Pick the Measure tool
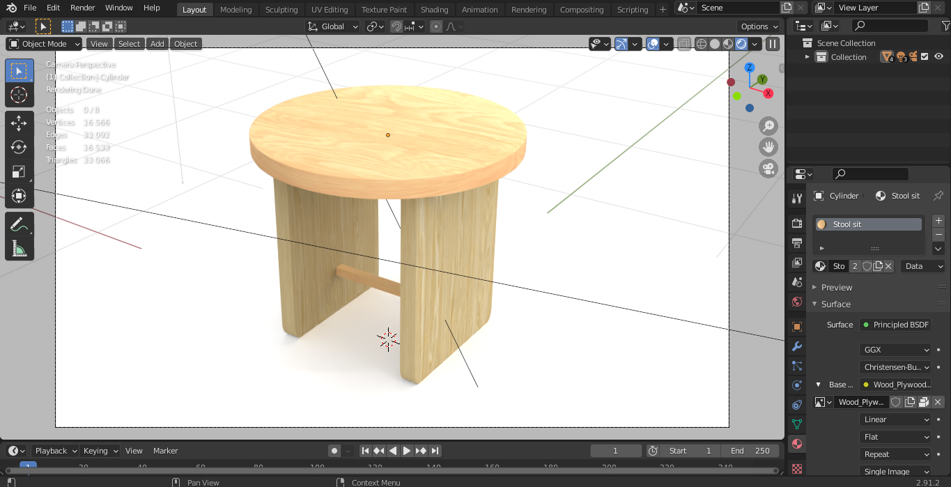Viewport: 951px width, 487px height. (19, 248)
